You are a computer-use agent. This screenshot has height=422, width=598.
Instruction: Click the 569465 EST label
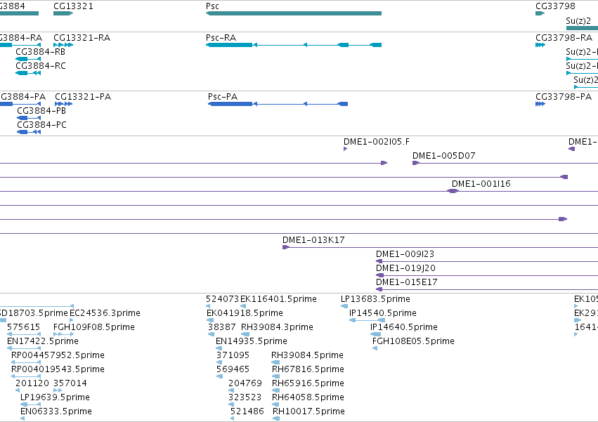click(233, 369)
